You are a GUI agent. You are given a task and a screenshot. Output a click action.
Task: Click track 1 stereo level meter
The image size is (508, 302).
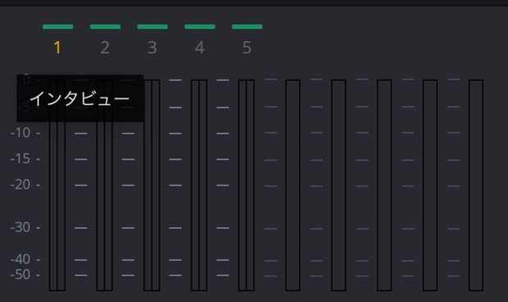pyautogui.click(x=57, y=185)
